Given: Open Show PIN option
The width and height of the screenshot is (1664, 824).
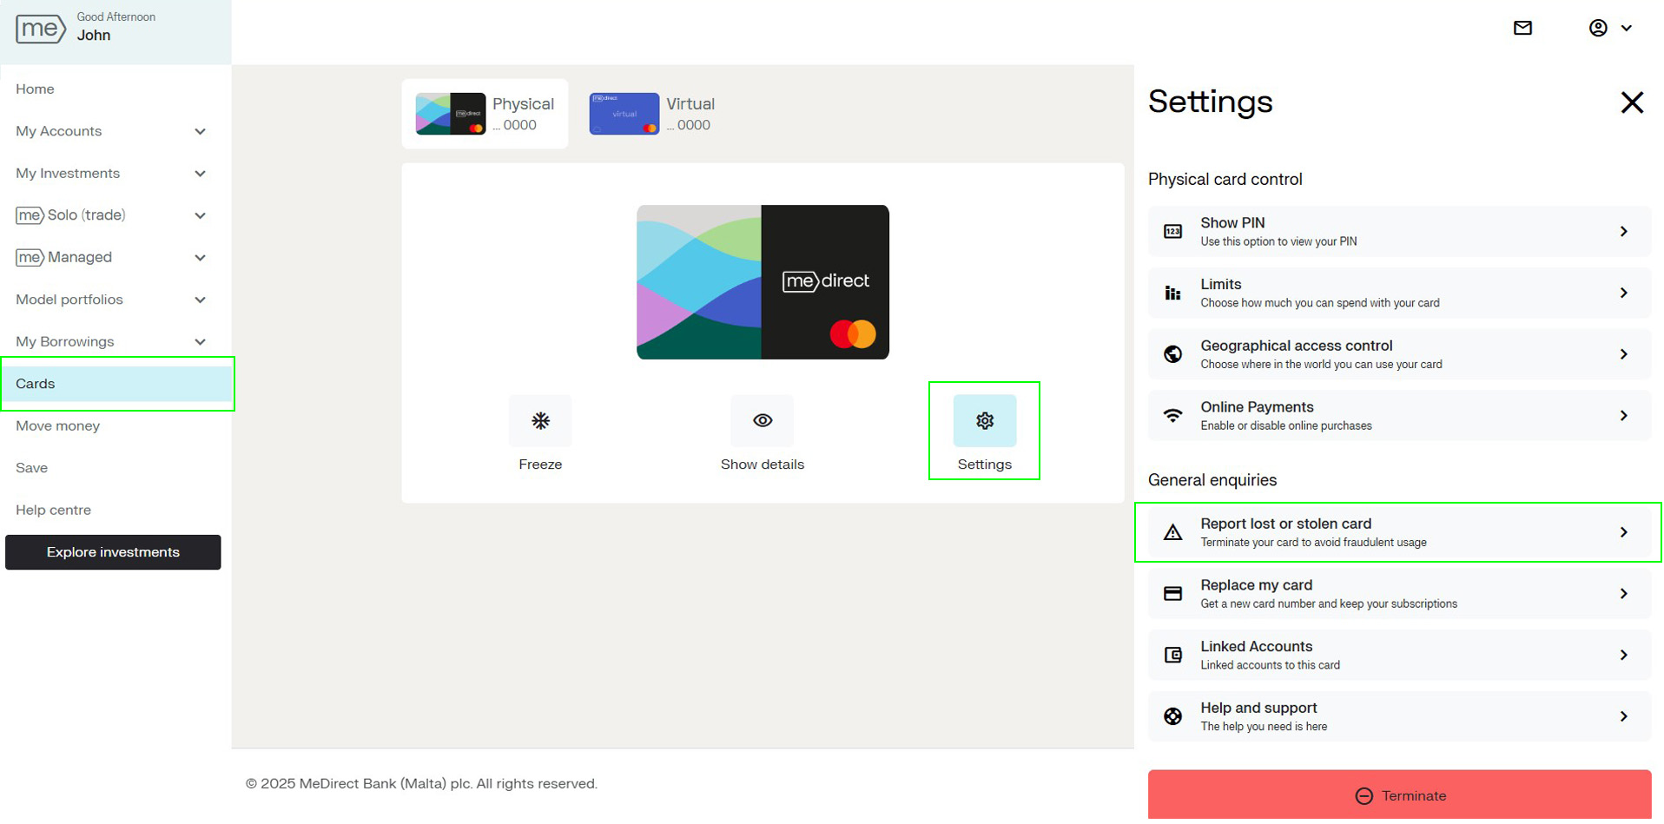Looking at the screenshot, I should click(x=1398, y=232).
